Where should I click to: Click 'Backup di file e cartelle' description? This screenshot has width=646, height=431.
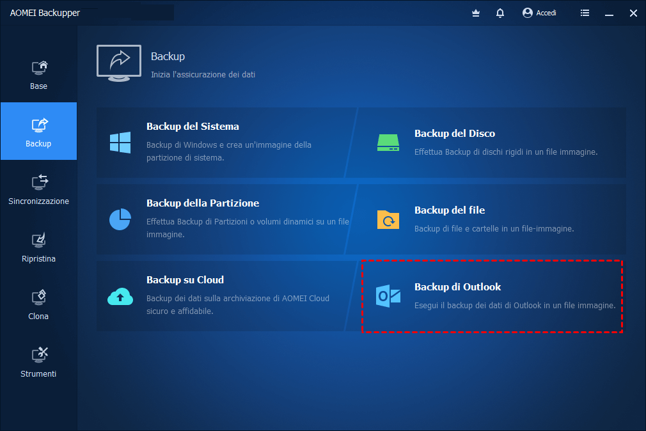pyautogui.click(x=494, y=229)
